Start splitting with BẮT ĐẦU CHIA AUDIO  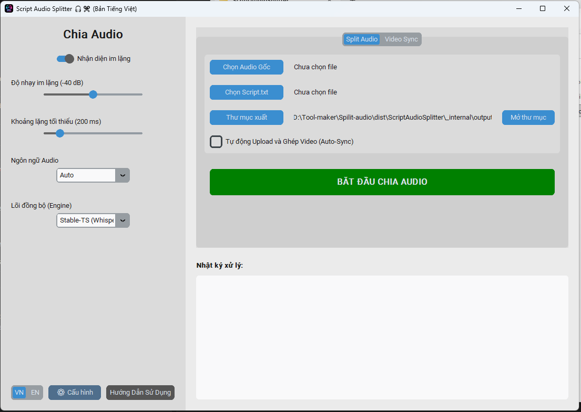point(382,182)
